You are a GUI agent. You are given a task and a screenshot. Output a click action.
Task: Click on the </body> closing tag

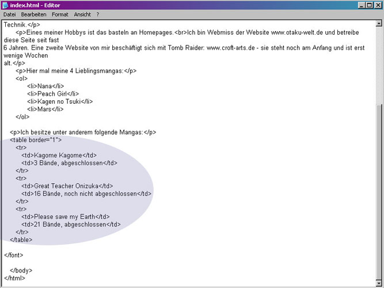coord(21,271)
